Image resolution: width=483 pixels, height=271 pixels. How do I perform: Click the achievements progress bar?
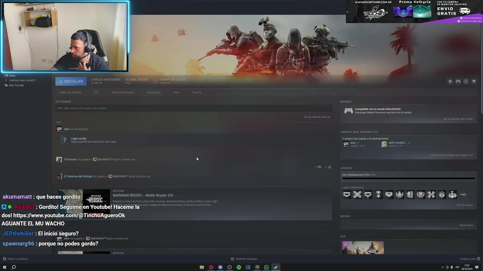coord(408,179)
